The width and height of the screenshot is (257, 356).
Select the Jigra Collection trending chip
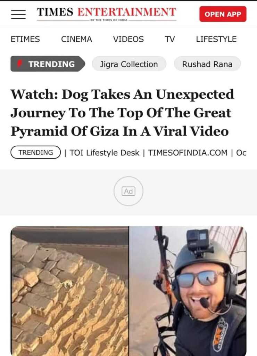click(x=129, y=64)
